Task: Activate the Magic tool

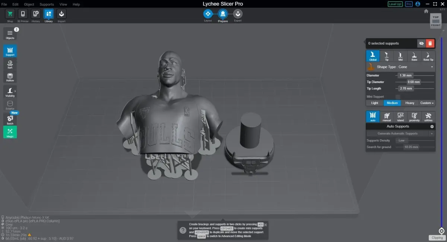Action: coord(10,132)
